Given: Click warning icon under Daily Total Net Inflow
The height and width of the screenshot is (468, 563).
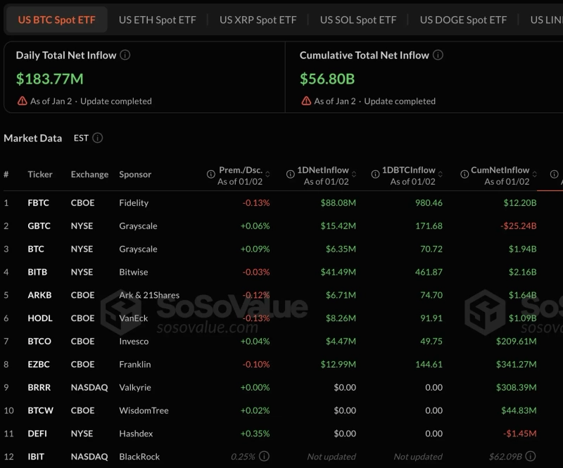Looking at the screenshot, I should coord(22,101).
